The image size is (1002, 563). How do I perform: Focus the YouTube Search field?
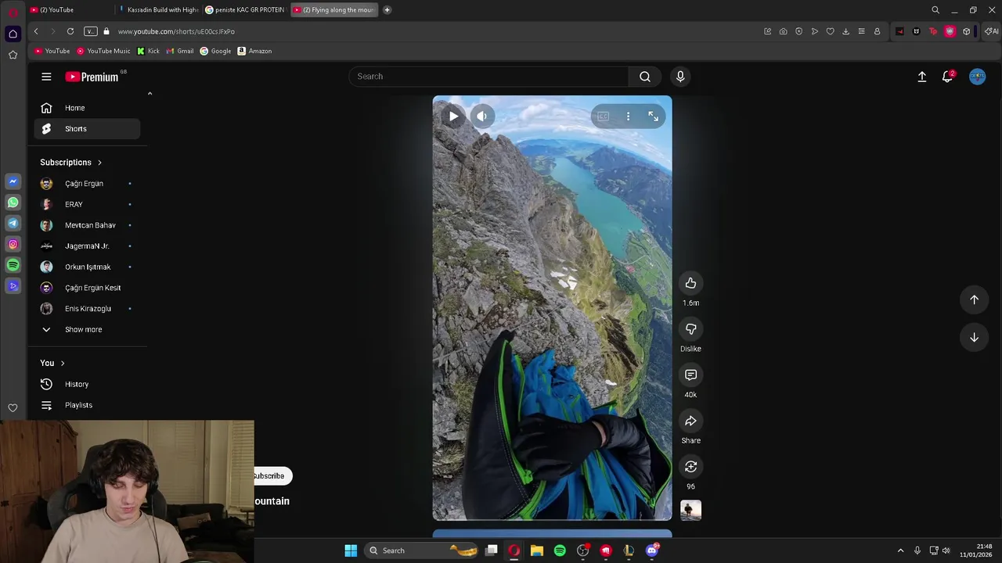[x=488, y=76]
